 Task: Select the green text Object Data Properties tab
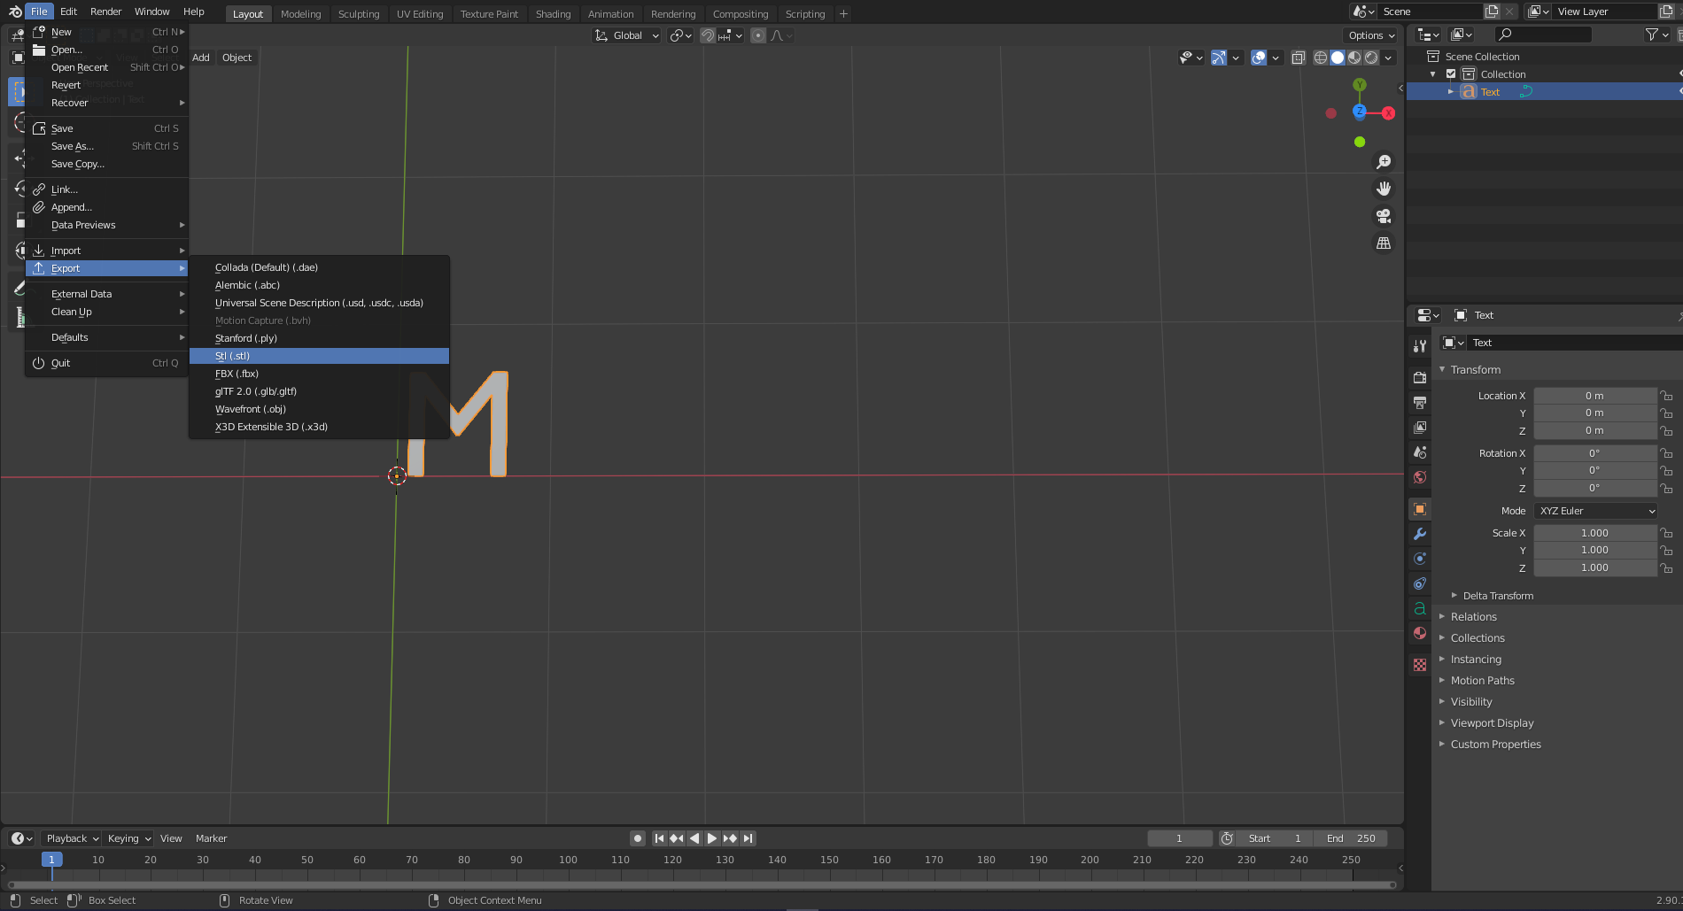click(x=1420, y=608)
